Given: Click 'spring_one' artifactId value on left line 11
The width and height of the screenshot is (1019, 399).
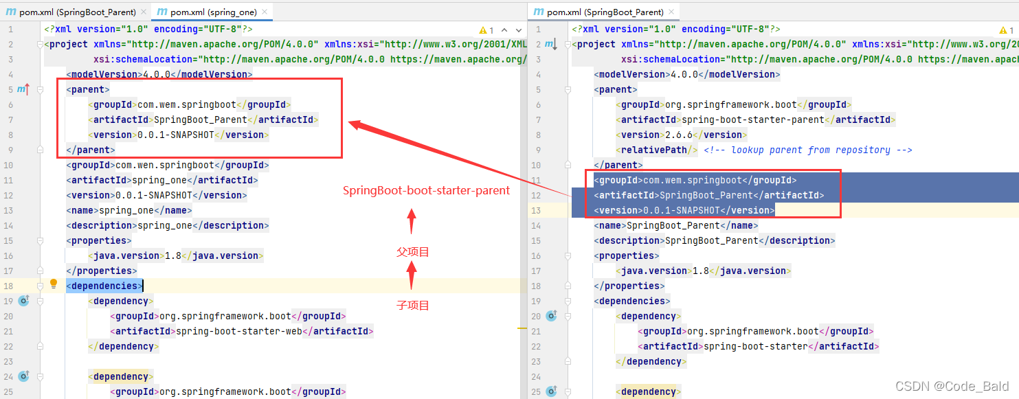Looking at the screenshot, I should pyautogui.click(x=159, y=180).
